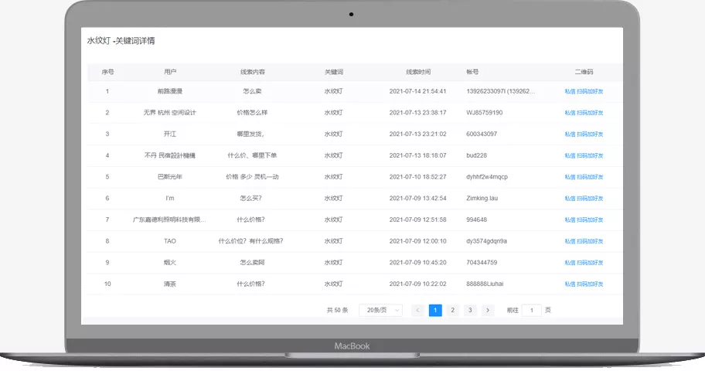
Task: Select page 2 in pagination
Action: (453, 310)
